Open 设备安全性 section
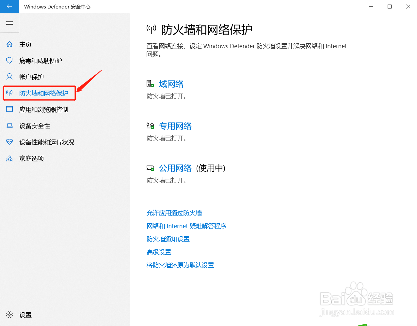Viewport: 417px width, 326px height. (x=35, y=126)
